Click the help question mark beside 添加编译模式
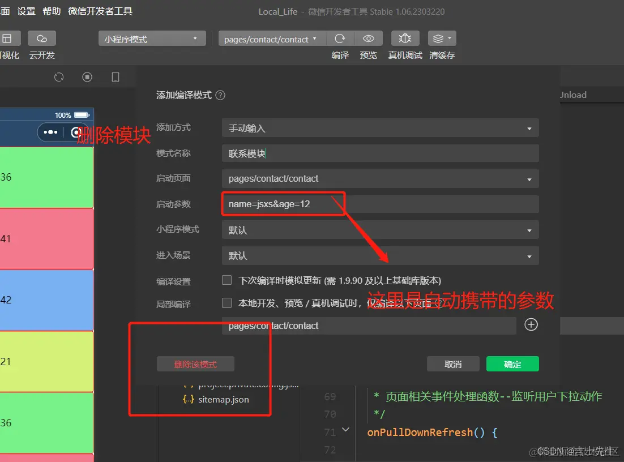624x462 pixels. point(219,95)
